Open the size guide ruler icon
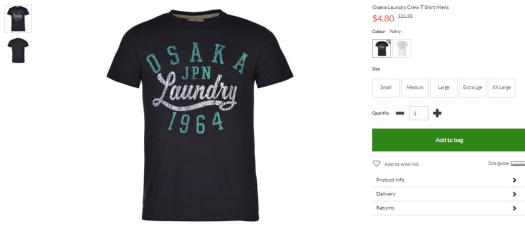This screenshot has width=525, height=227. 518,164
